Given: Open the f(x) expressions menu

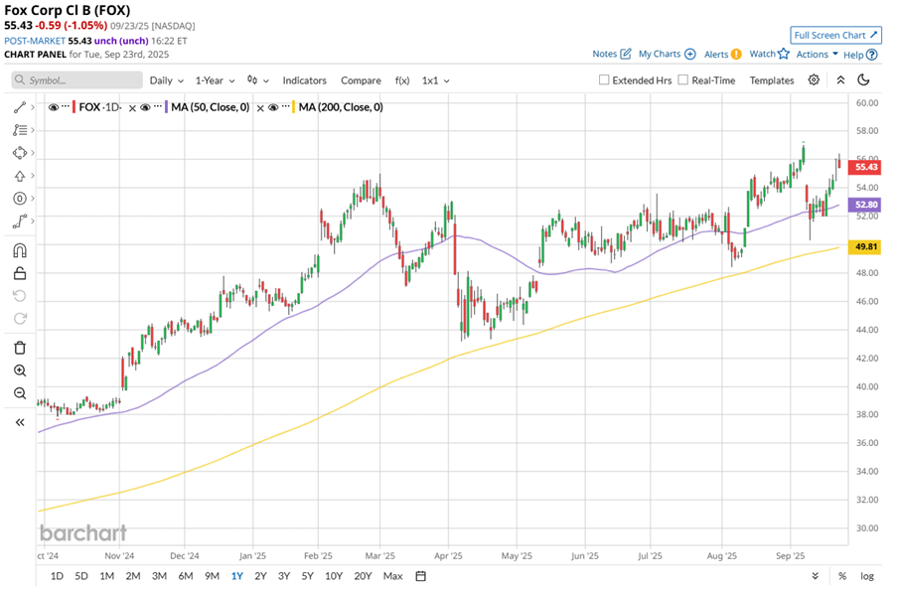Looking at the screenshot, I should coord(402,80).
